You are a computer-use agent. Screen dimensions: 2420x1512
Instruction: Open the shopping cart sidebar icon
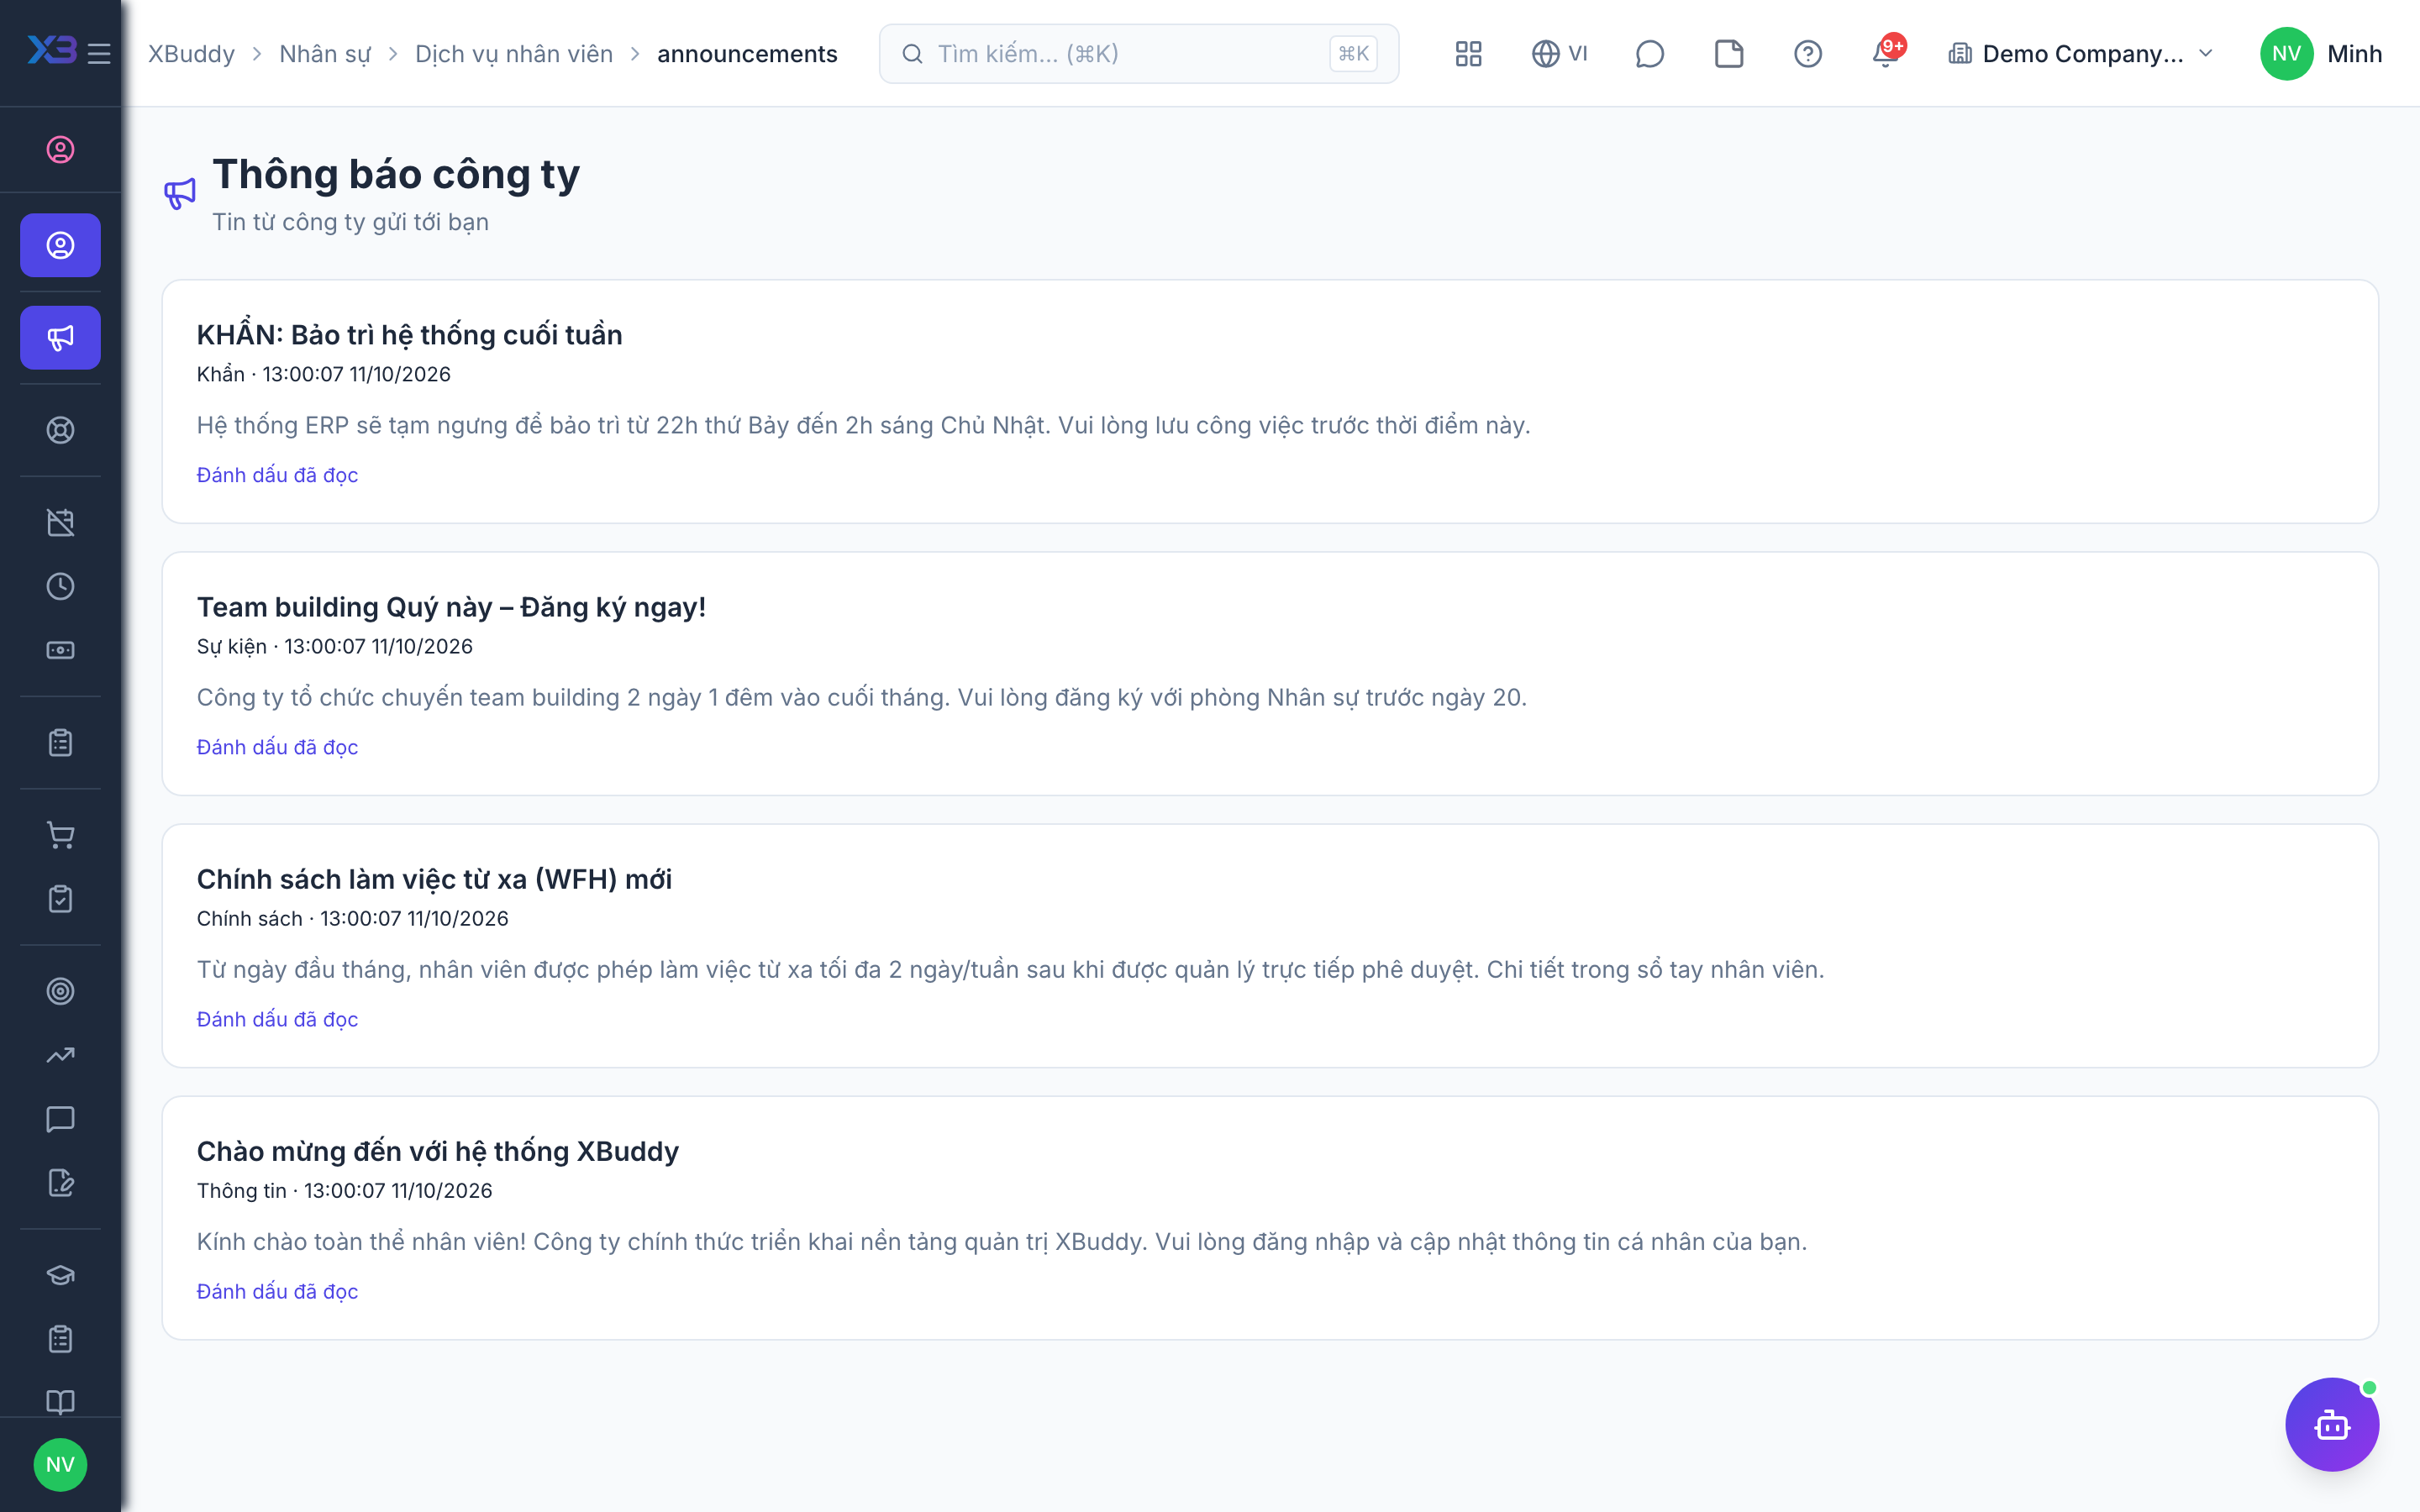coord(60,835)
